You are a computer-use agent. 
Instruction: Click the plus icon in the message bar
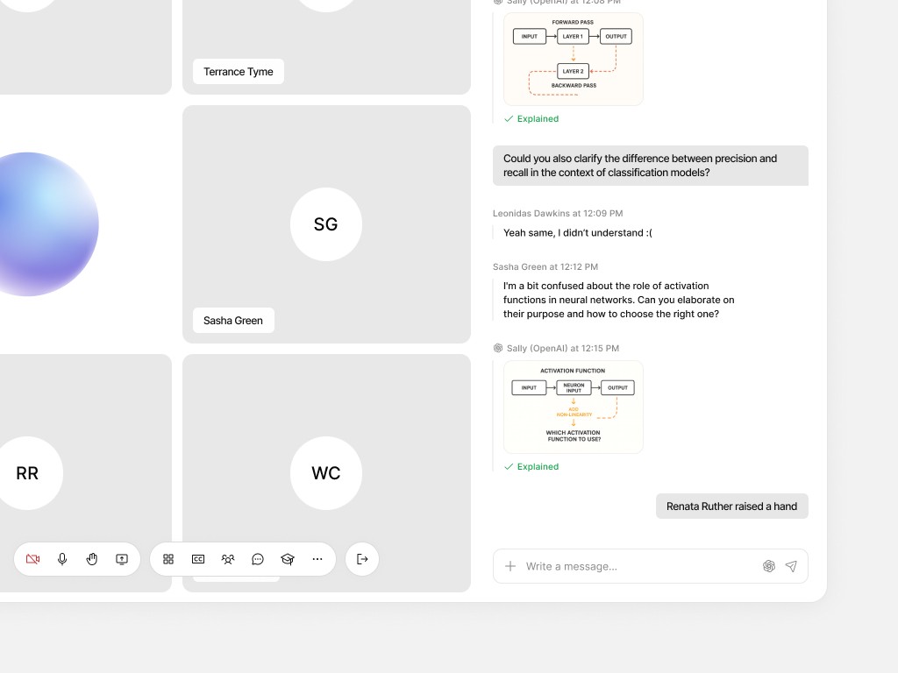510,566
